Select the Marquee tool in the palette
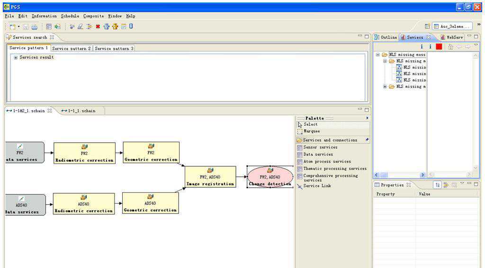Image resolution: width=485 pixels, height=268 pixels. (x=311, y=131)
